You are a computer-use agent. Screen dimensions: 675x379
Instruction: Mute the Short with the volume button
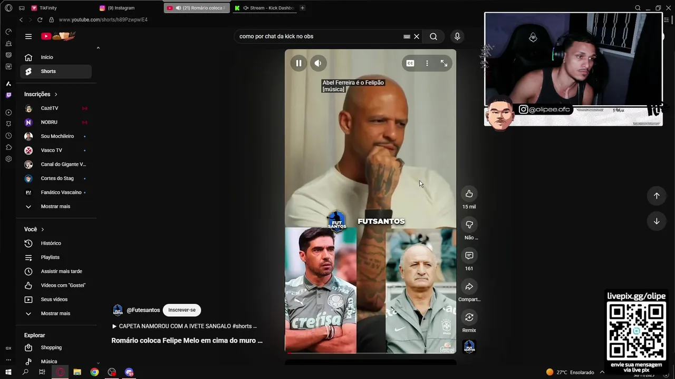coord(318,63)
